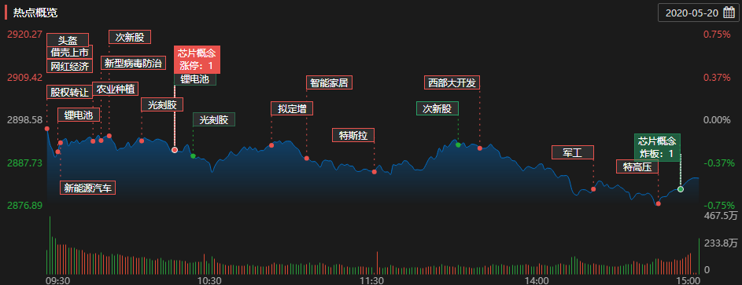
Task: Click the red marker dot under 拟定增
Action: 271,145
